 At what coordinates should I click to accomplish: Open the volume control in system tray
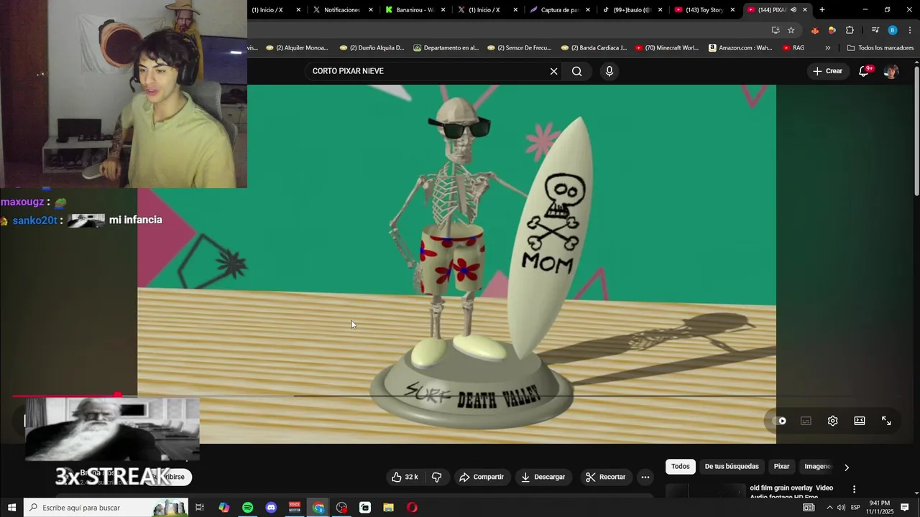pyautogui.click(x=841, y=508)
